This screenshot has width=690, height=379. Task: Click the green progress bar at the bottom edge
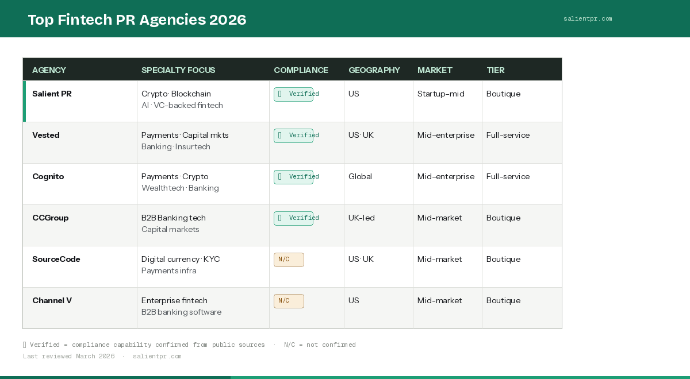tap(115, 377)
